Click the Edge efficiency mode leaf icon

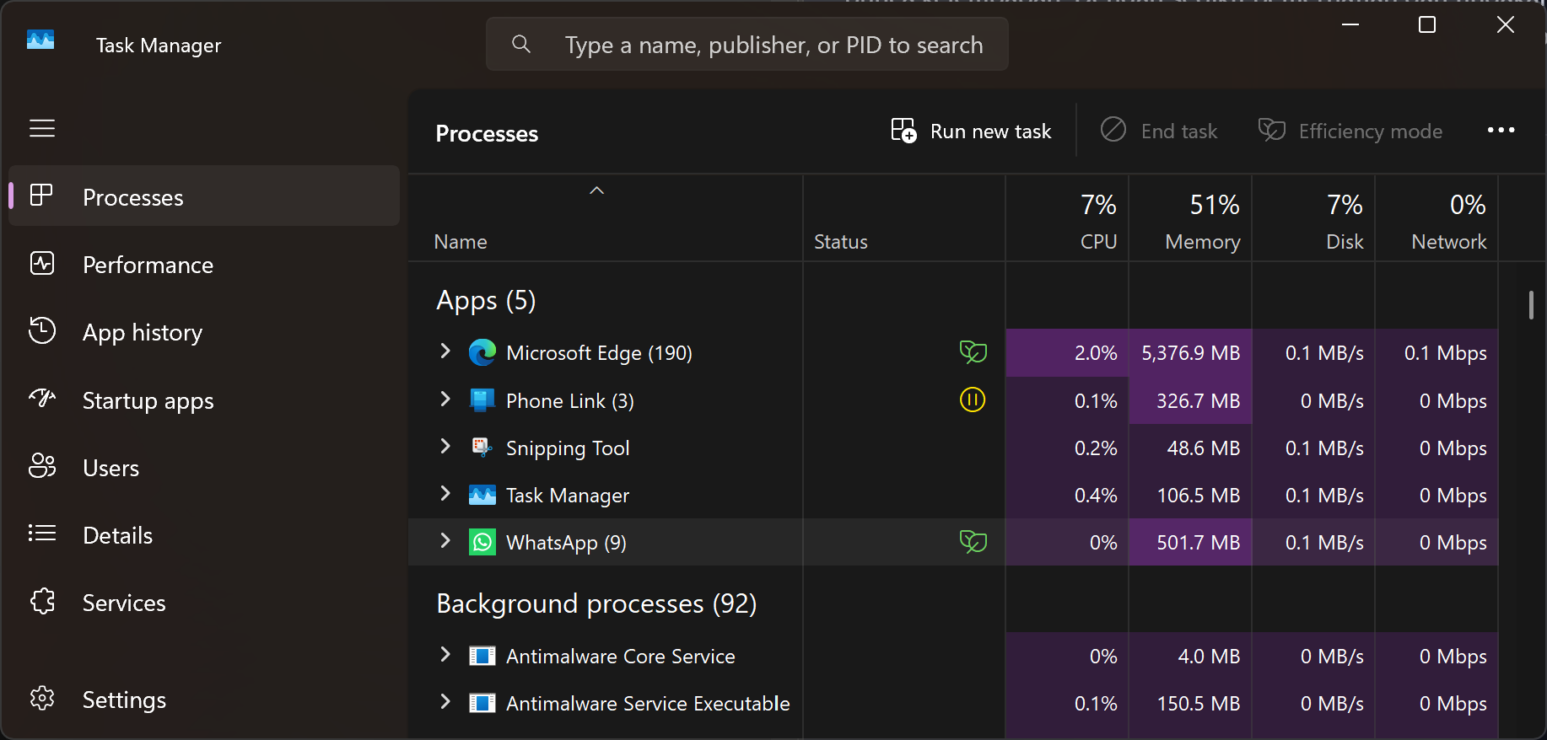[x=973, y=352]
